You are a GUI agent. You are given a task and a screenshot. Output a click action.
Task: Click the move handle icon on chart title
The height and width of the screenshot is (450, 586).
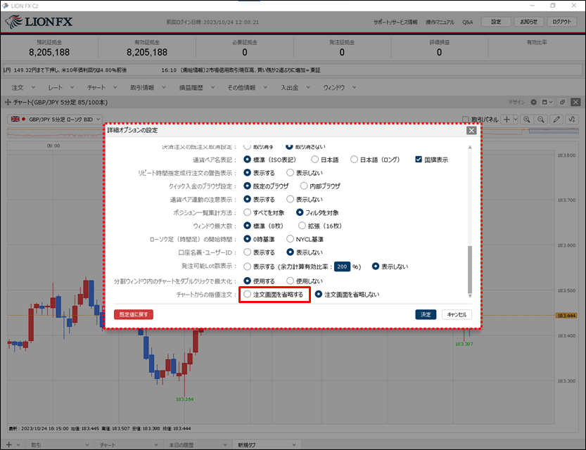click(8, 102)
